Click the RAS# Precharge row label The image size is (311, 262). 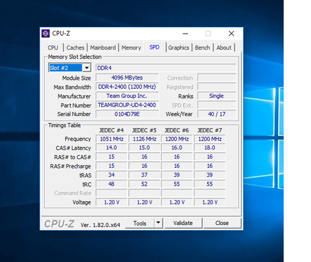(71, 166)
